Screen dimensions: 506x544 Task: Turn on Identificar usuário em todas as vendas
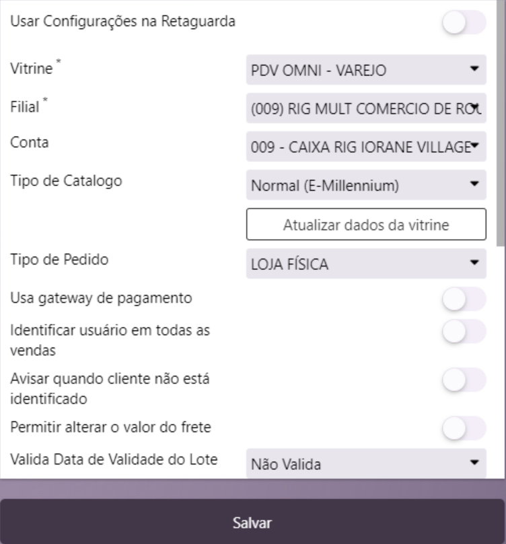[x=464, y=332]
